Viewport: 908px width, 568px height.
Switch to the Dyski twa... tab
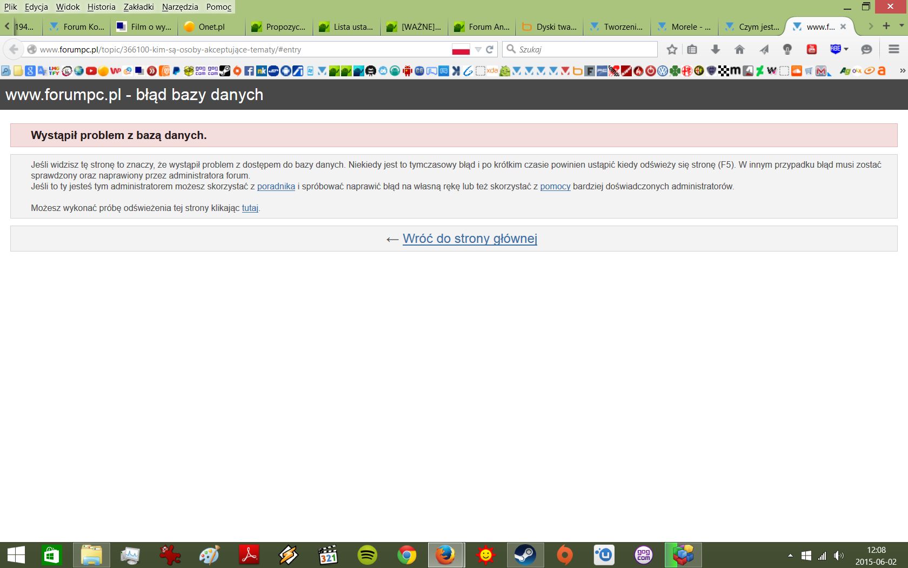(549, 27)
